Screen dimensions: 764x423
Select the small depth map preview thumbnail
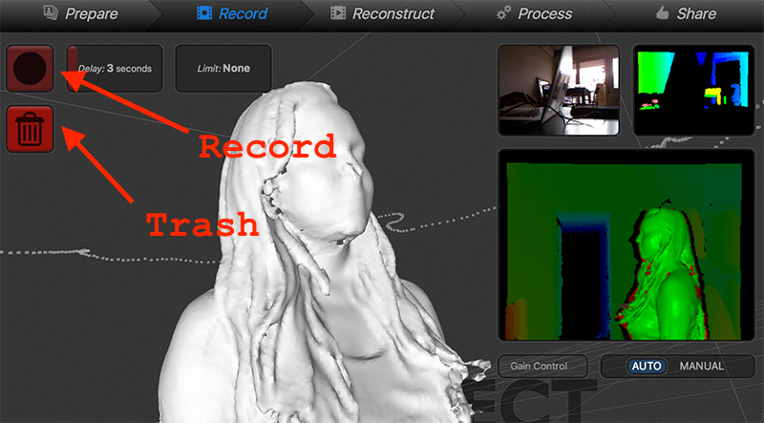click(x=693, y=90)
